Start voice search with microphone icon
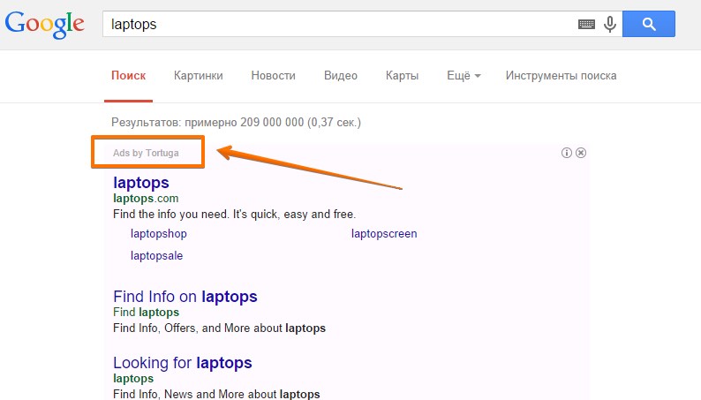 609,25
